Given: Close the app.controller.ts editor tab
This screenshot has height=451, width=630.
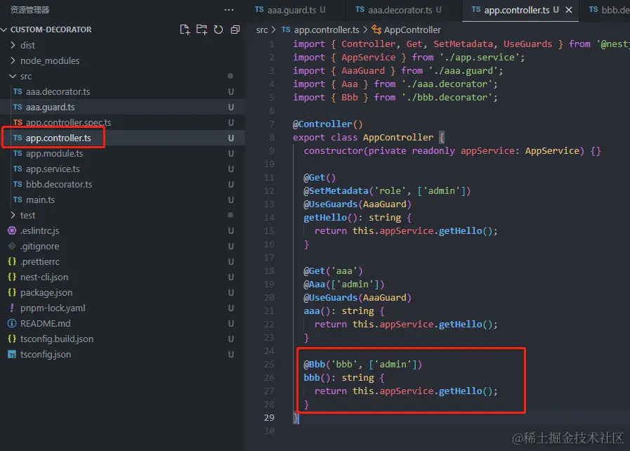Looking at the screenshot, I should (568, 10).
